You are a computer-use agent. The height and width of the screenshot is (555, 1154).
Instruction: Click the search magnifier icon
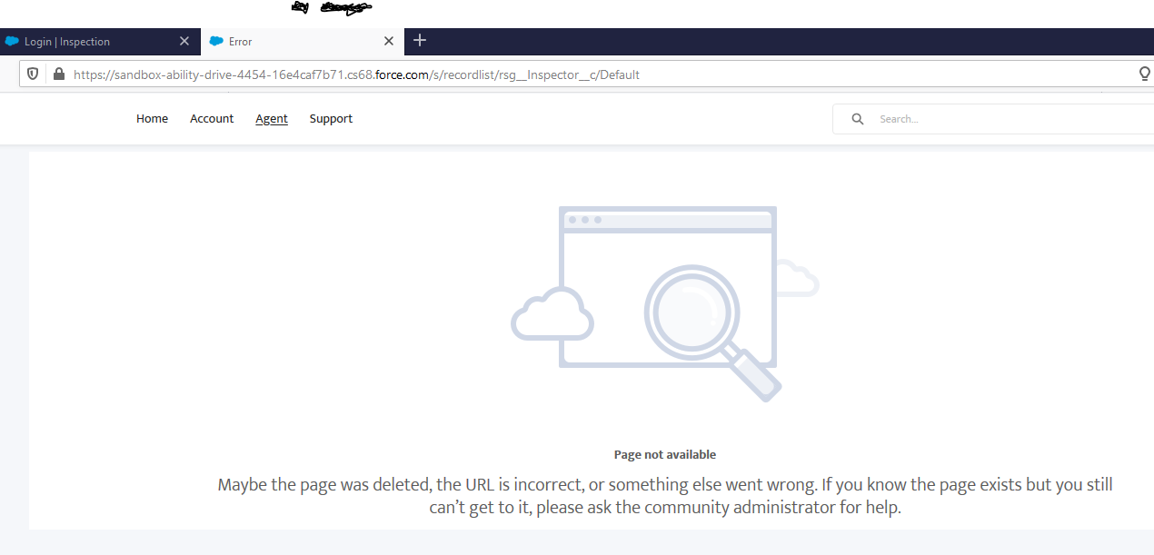857,118
